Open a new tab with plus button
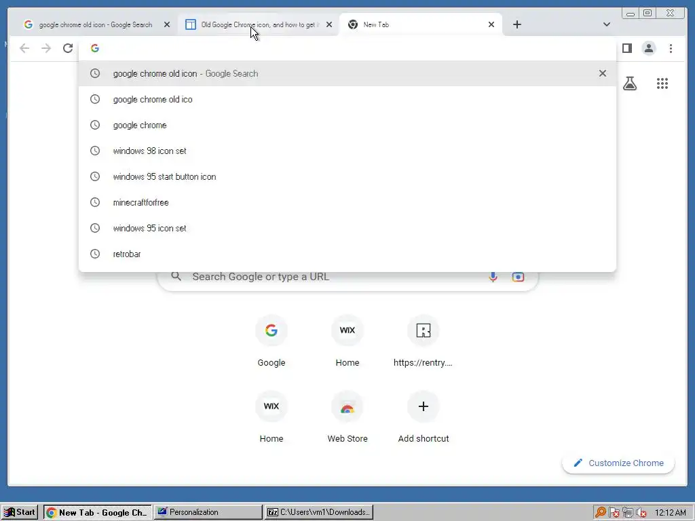The height and width of the screenshot is (521, 695). point(517,24)
